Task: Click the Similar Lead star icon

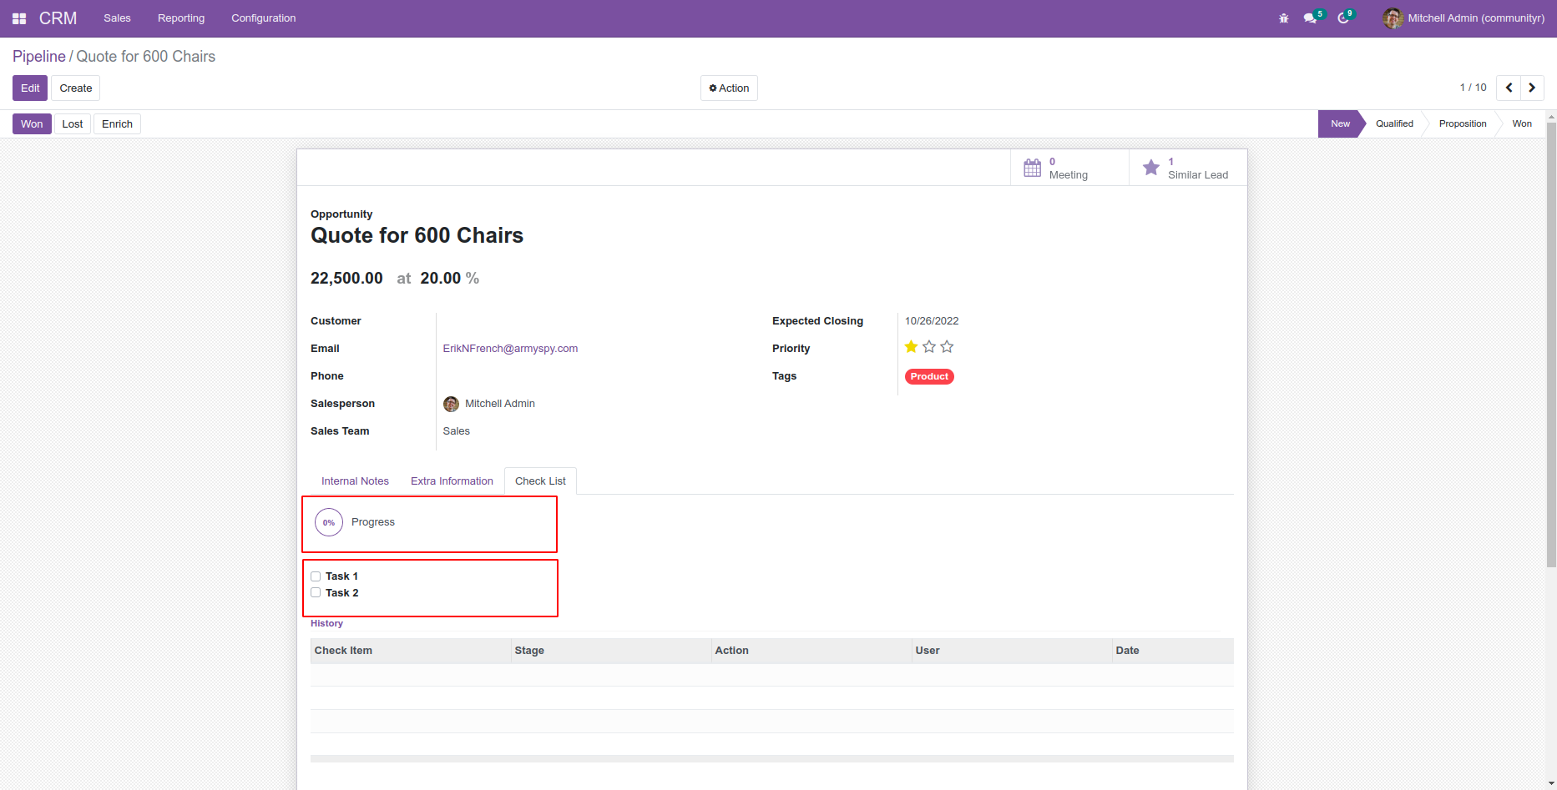Action: 1151,168
